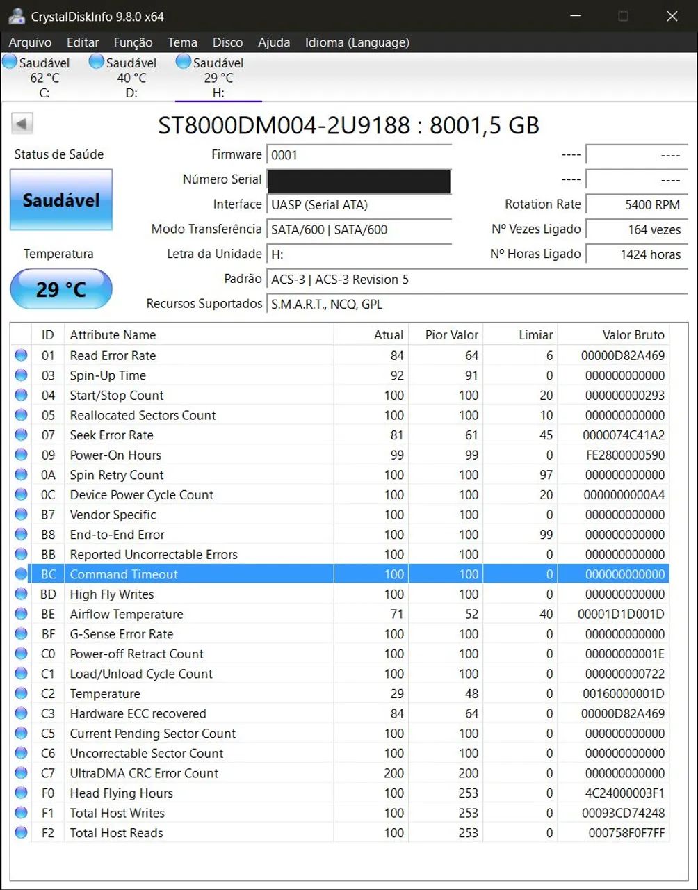Screen dimensions: 698x890
Task: Click status circle icon for High Fly Writes
Action: coord(21,594)
